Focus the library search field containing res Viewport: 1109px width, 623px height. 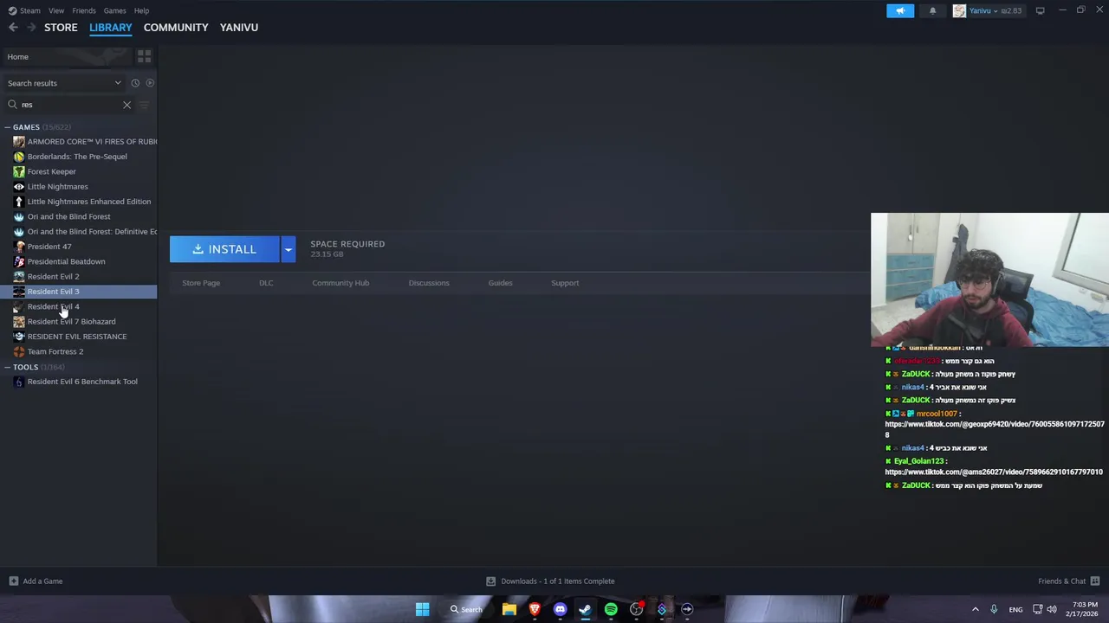point(68,105)
